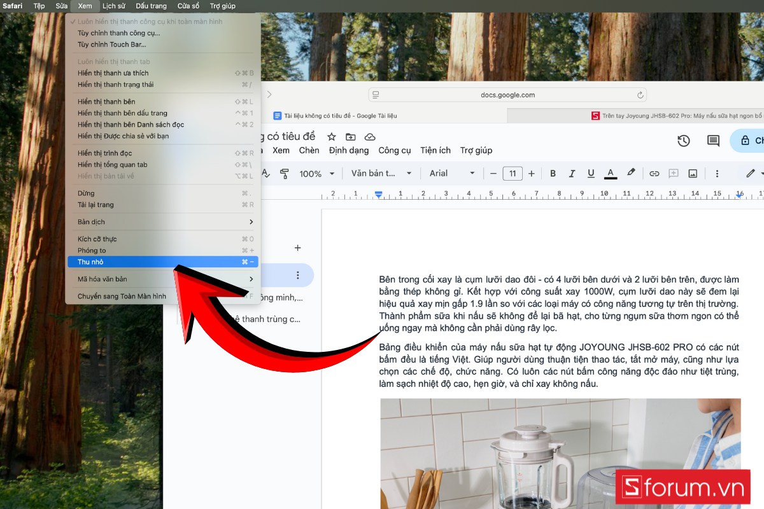This screenshot has width=764, height=509.
Task: Select Kích cỡ thực menu item
Action: [x=163, y=239]
